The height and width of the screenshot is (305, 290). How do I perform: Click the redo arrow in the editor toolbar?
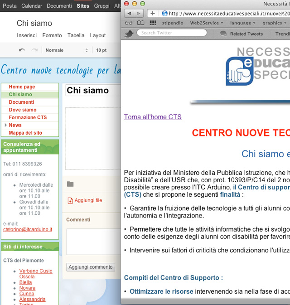tap(34, 50)
